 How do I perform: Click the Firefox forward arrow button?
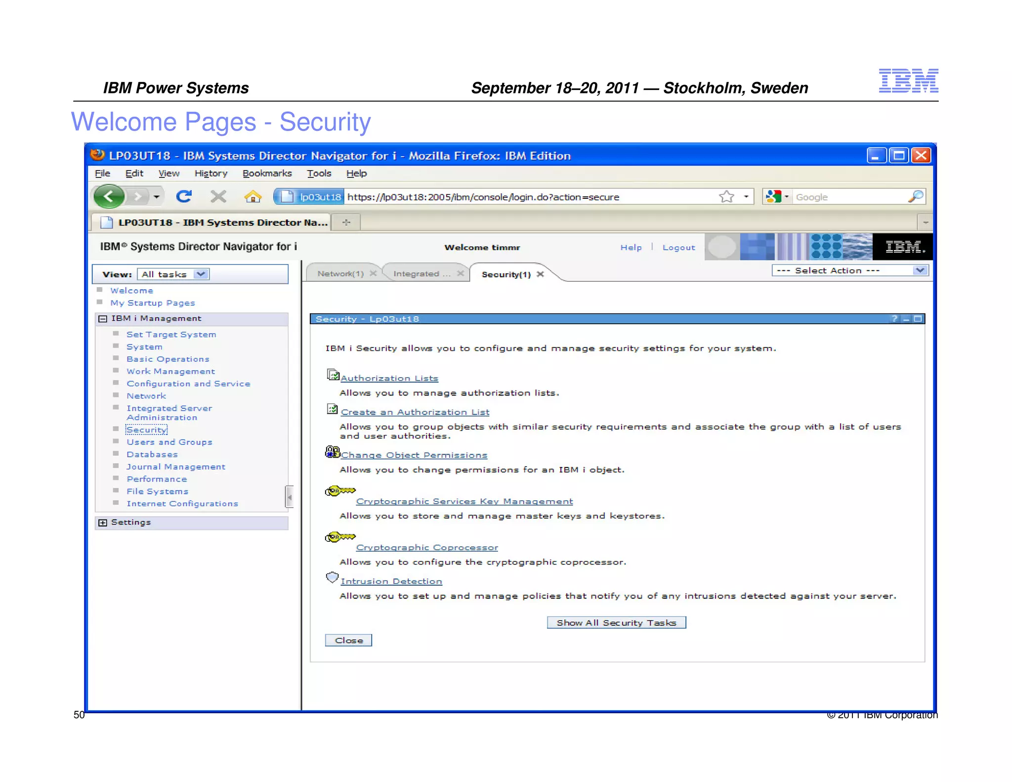coord(138,197)
